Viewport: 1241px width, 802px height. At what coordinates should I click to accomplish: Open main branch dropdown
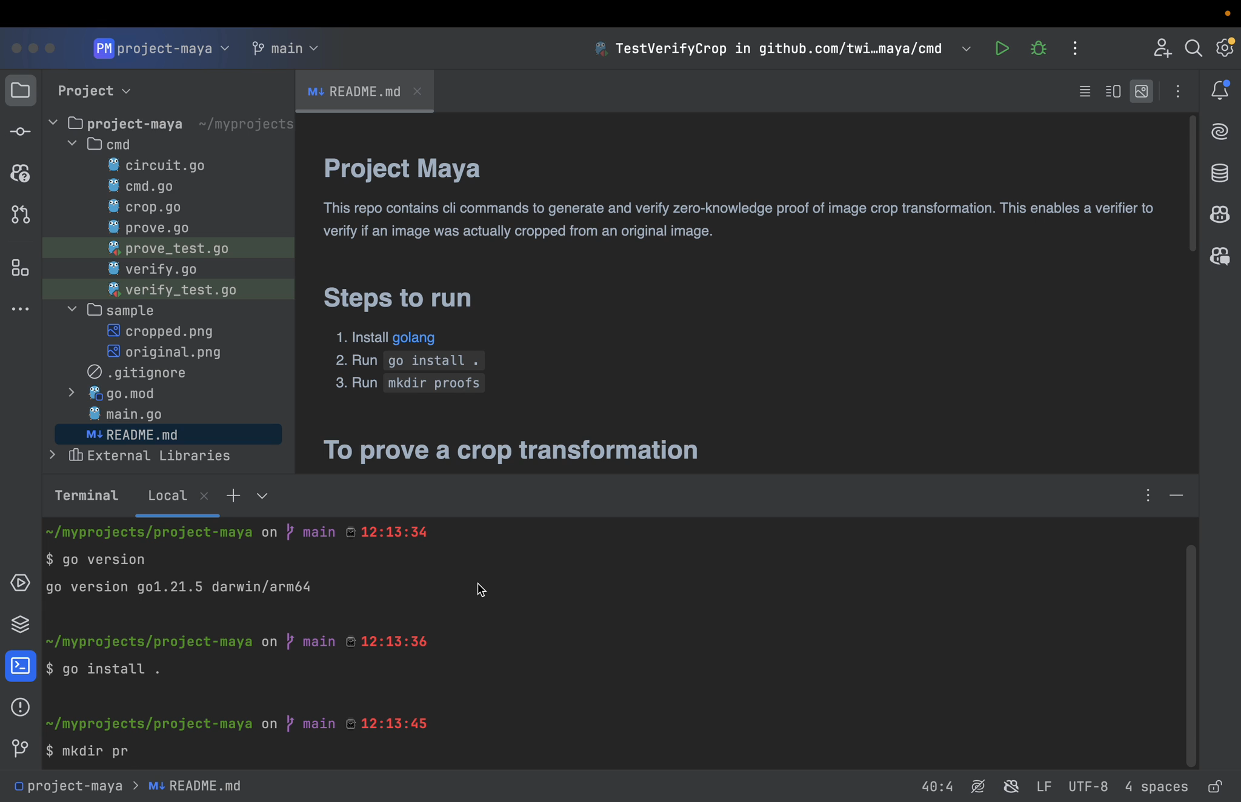pyautogui.click(x=285, y=48)
